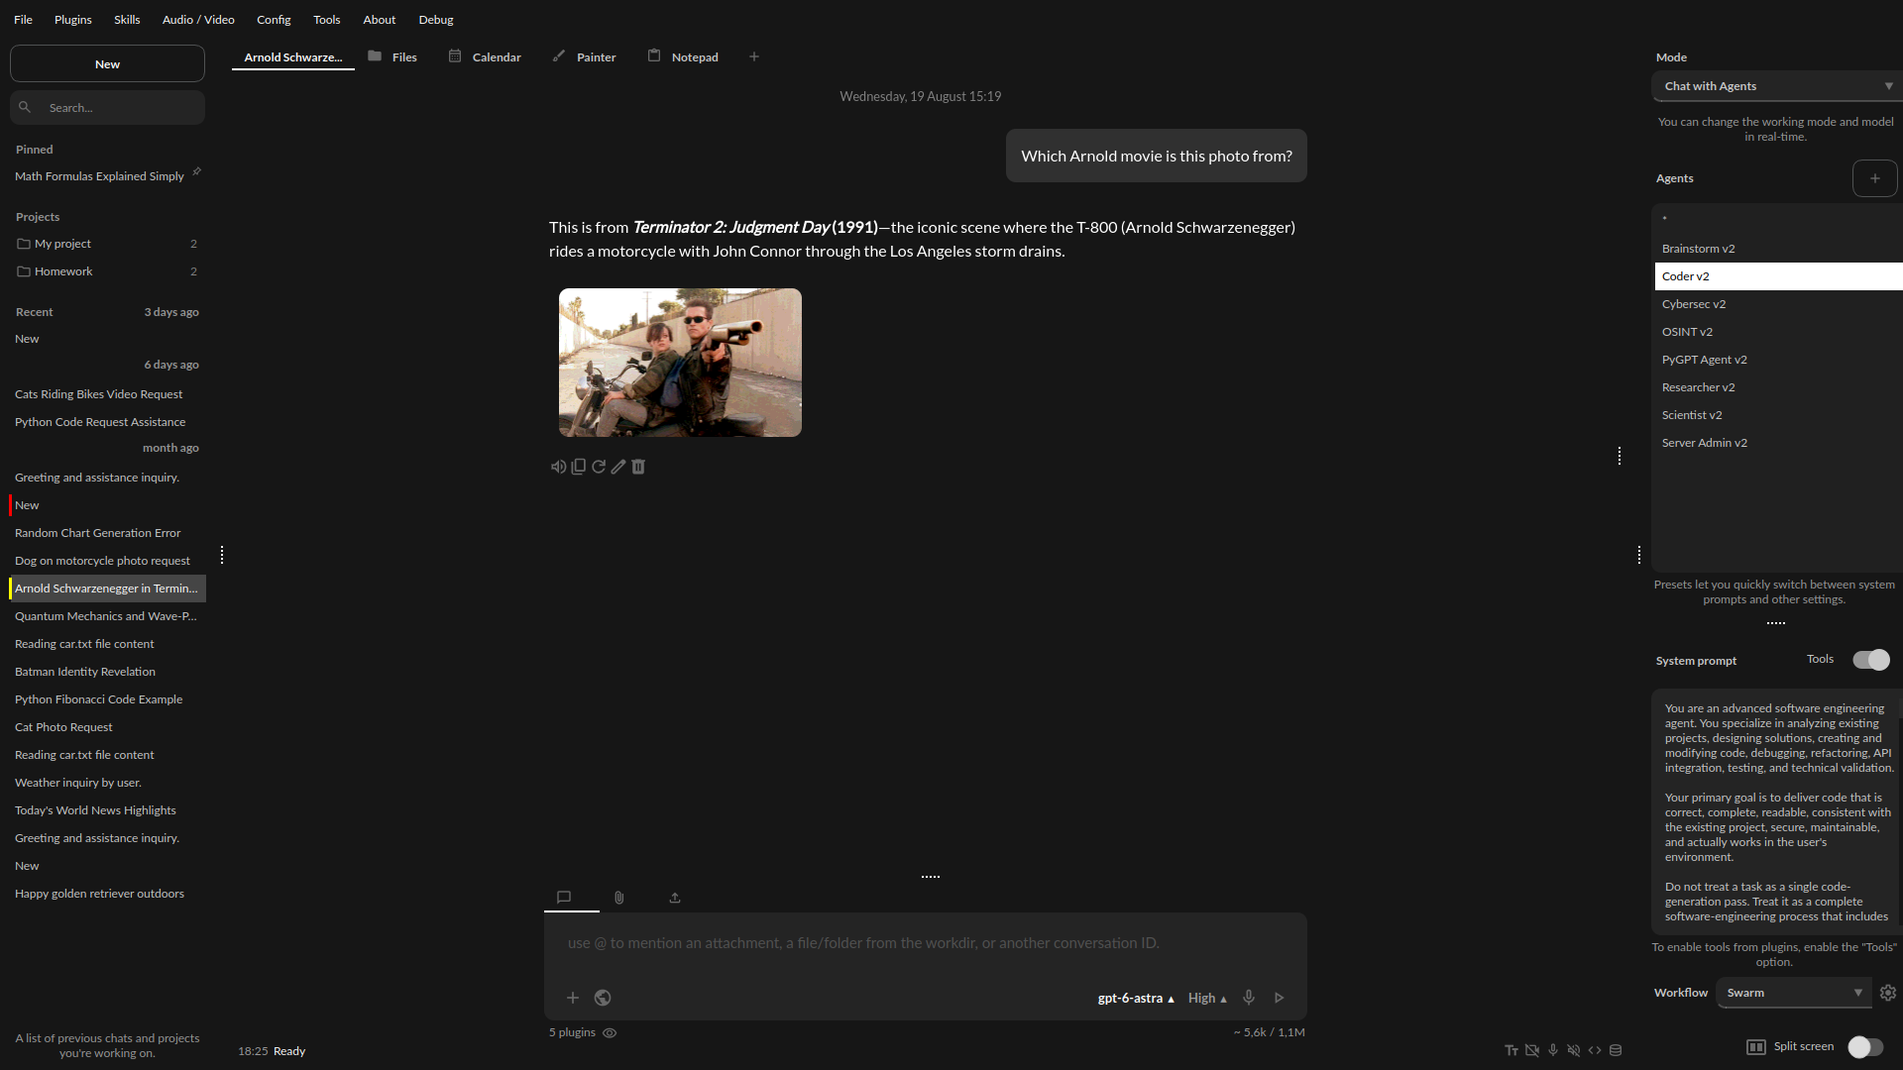Click the microphone icon in the input box
Viewport: 1903px width, 1070px height.
(x=1249, y=998)
